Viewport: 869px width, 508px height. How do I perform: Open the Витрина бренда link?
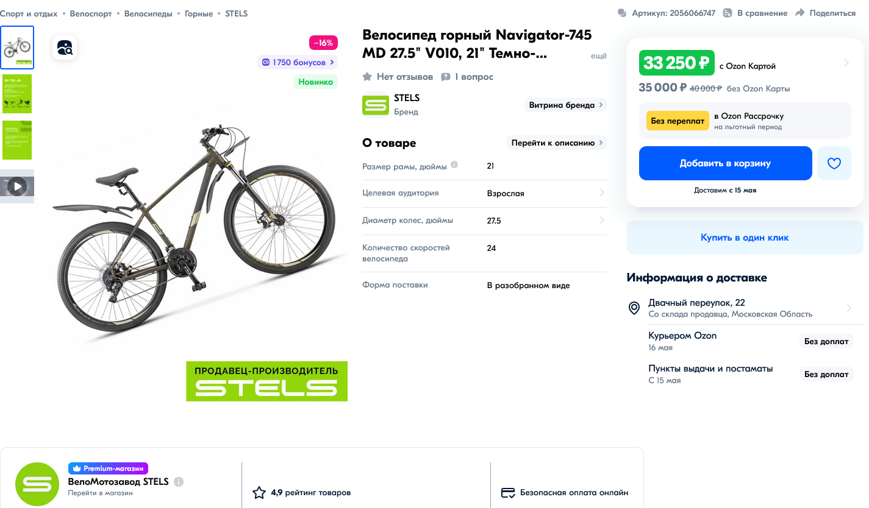pos(565,105)
